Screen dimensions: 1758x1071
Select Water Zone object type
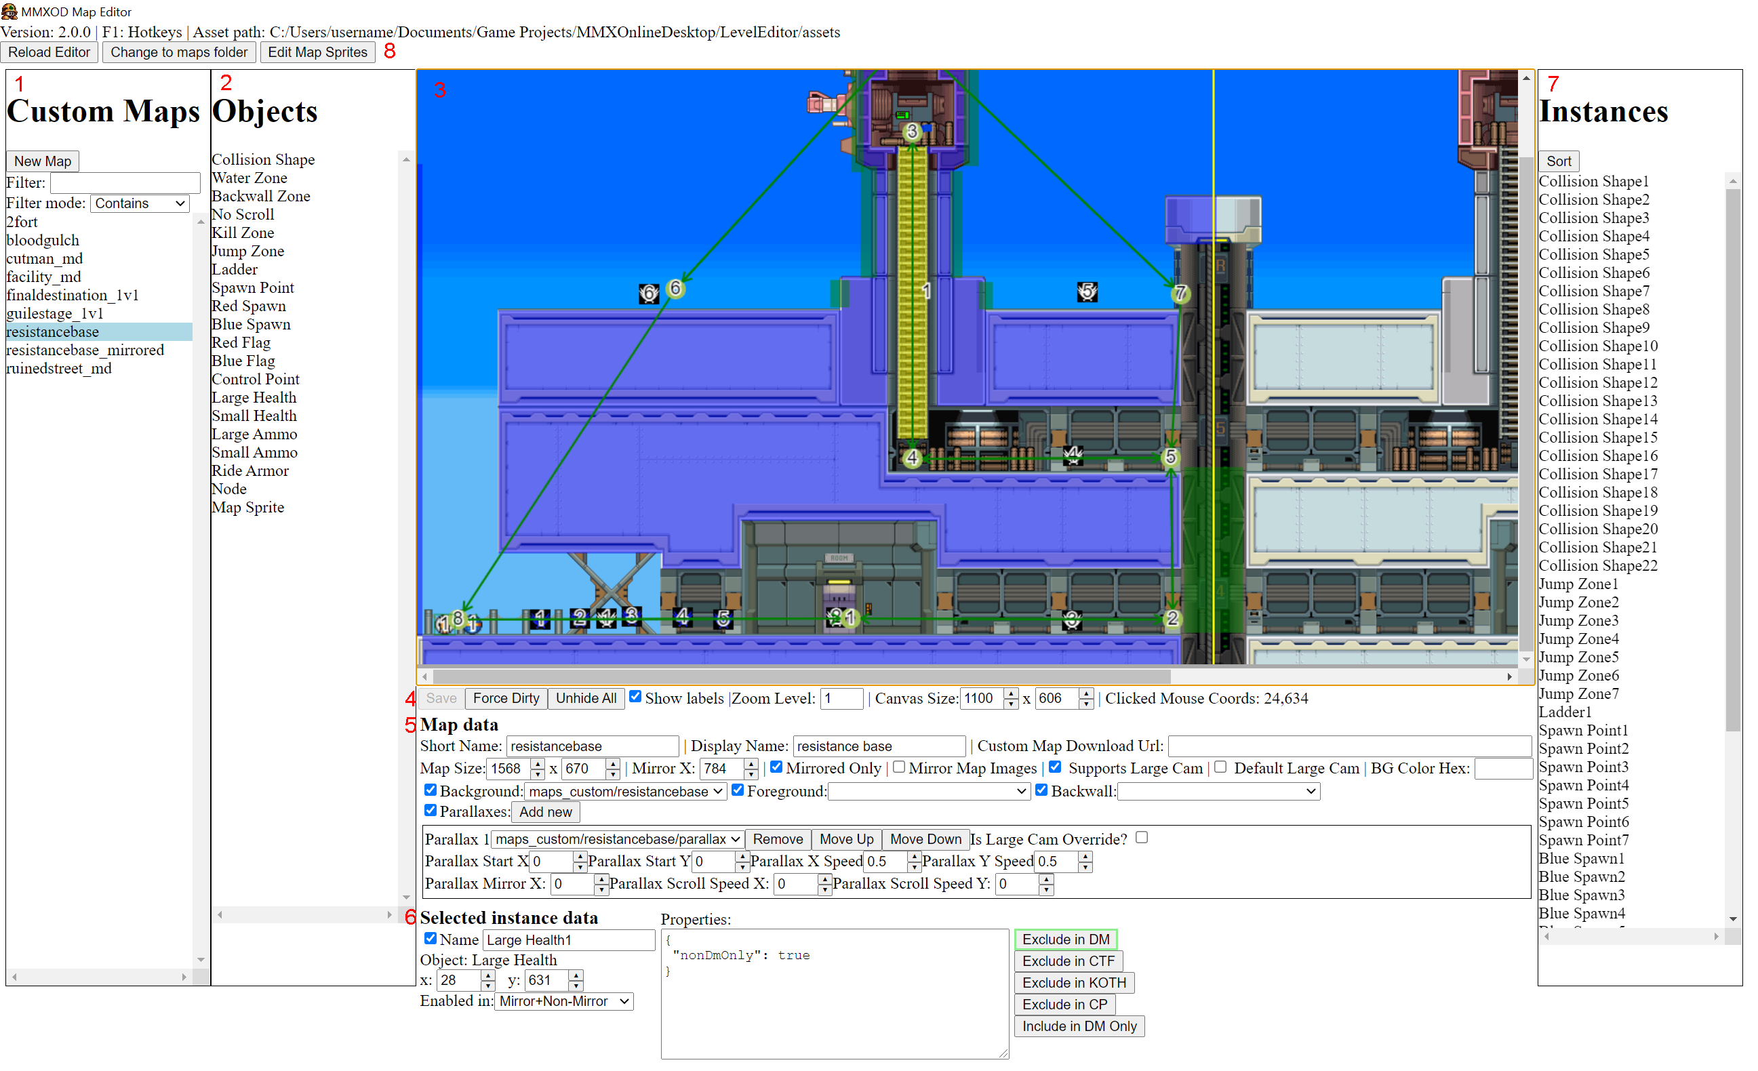point(251,179)
